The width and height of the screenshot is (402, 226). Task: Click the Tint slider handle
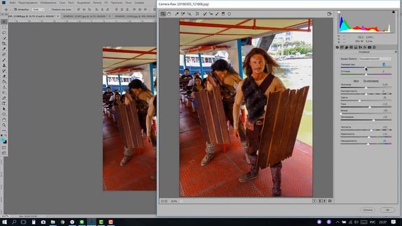pyautogui.click(x=366, y=74)
